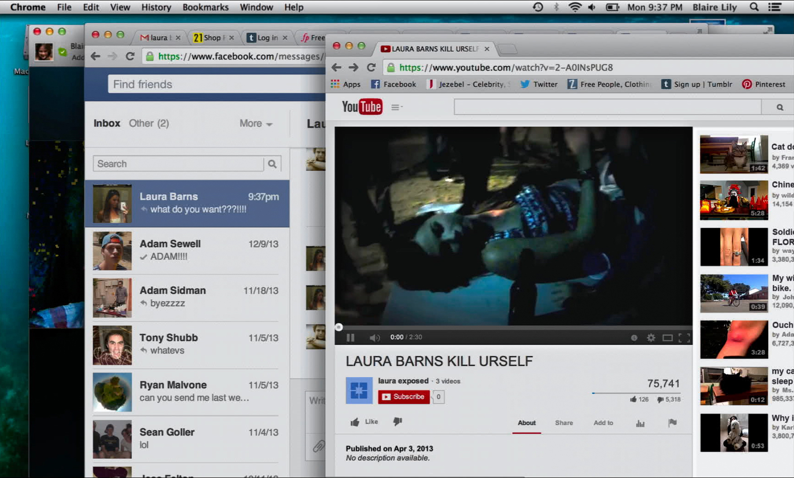The height and width of the screenshot is (478, 794).
Task: Switch video to theater mode
Action: pyautogui.click(x=667, y=338)
